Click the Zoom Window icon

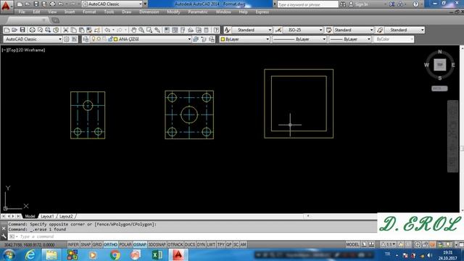149,30
